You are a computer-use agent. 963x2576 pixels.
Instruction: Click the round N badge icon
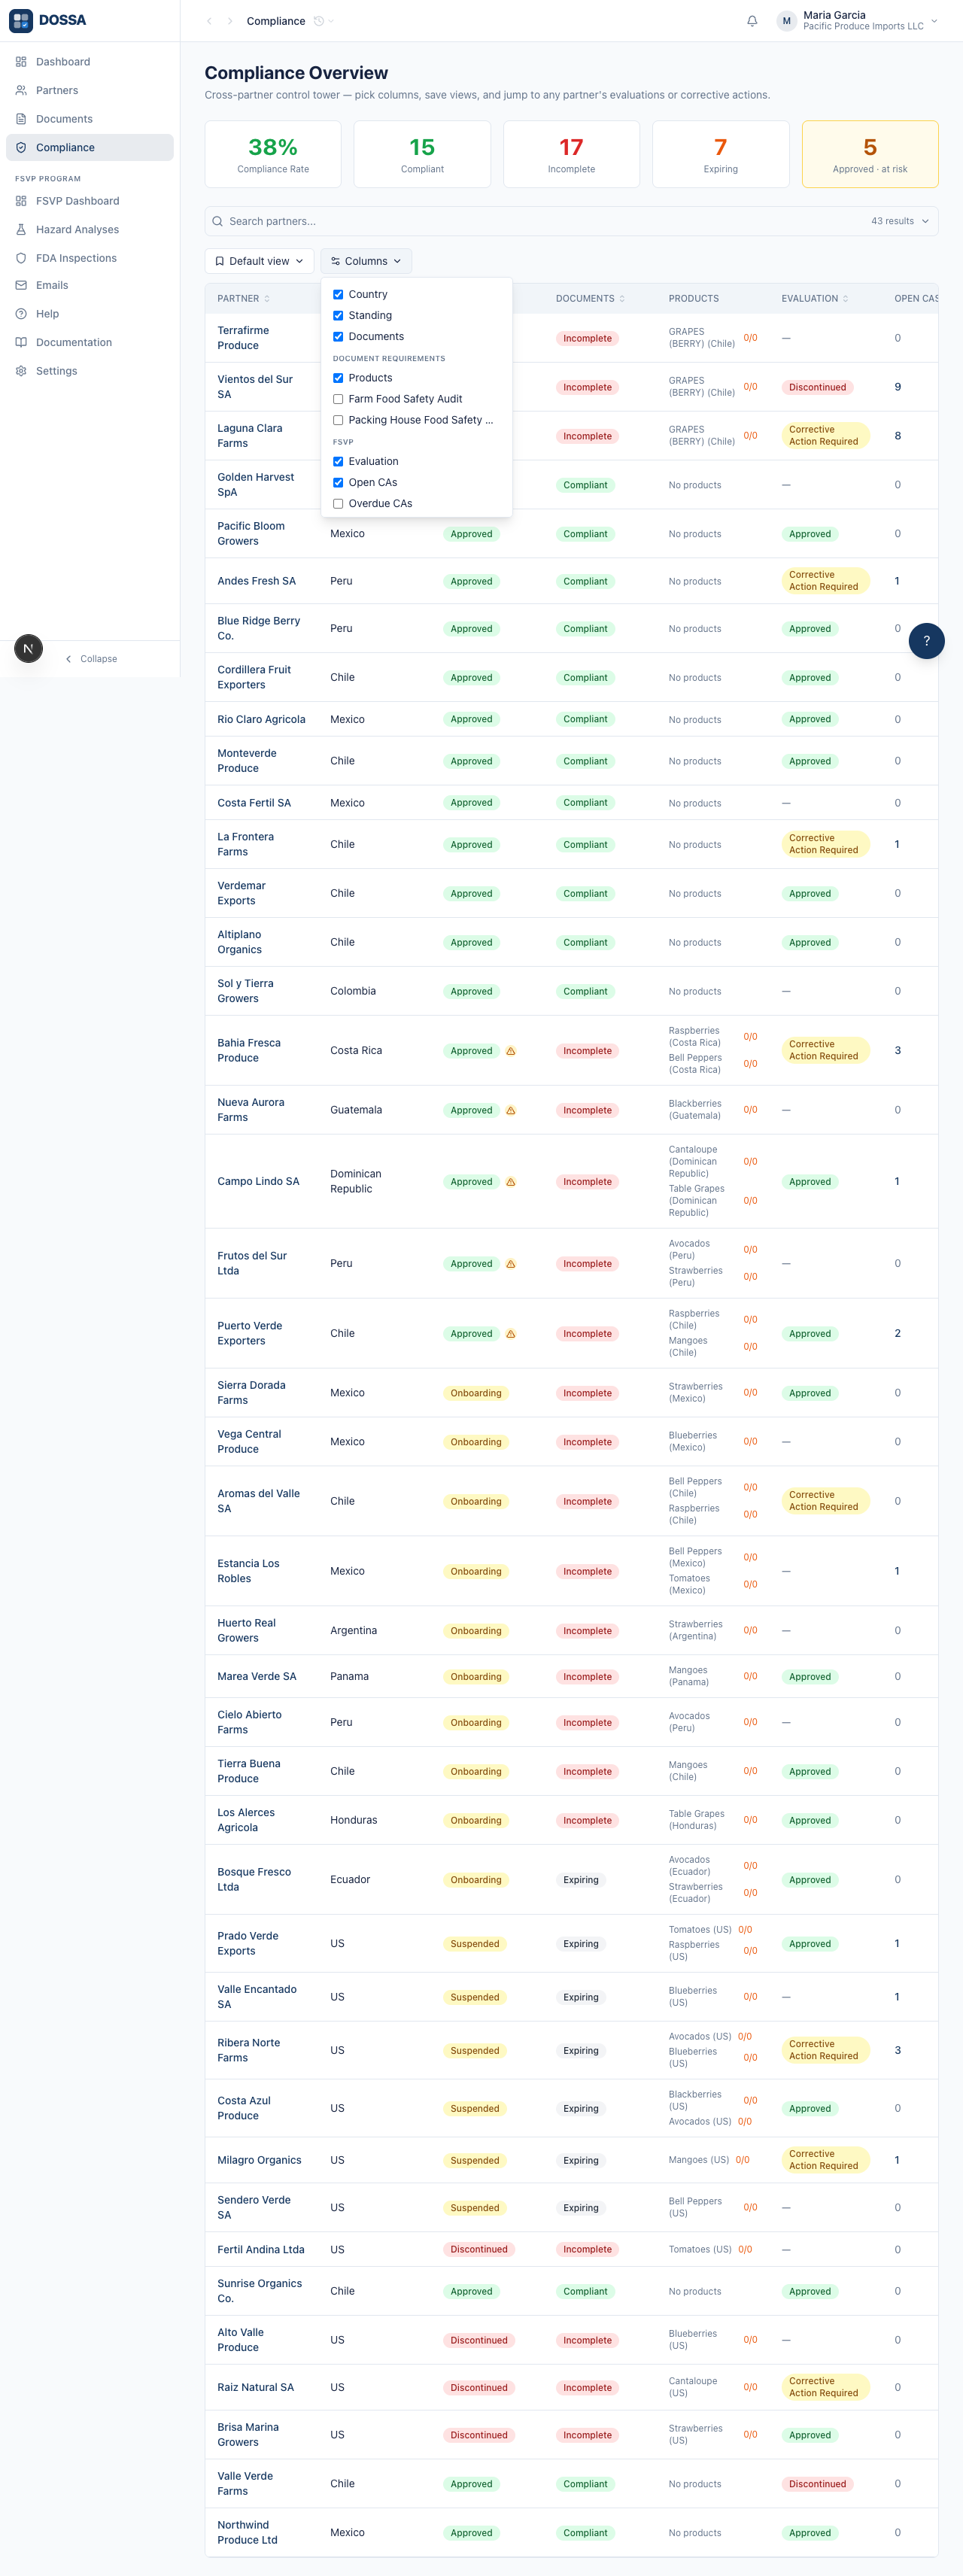point(29,648)
